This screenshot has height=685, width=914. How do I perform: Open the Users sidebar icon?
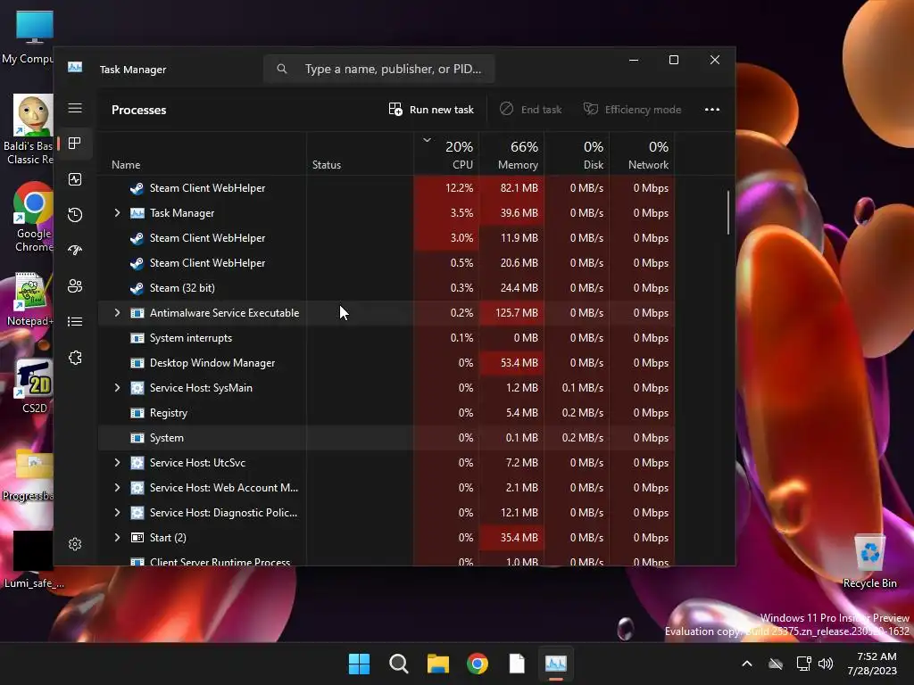click(75, 286)
